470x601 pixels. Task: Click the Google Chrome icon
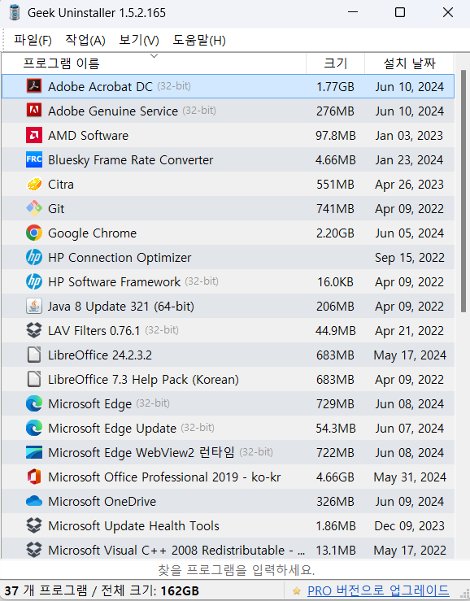(34, 233)
